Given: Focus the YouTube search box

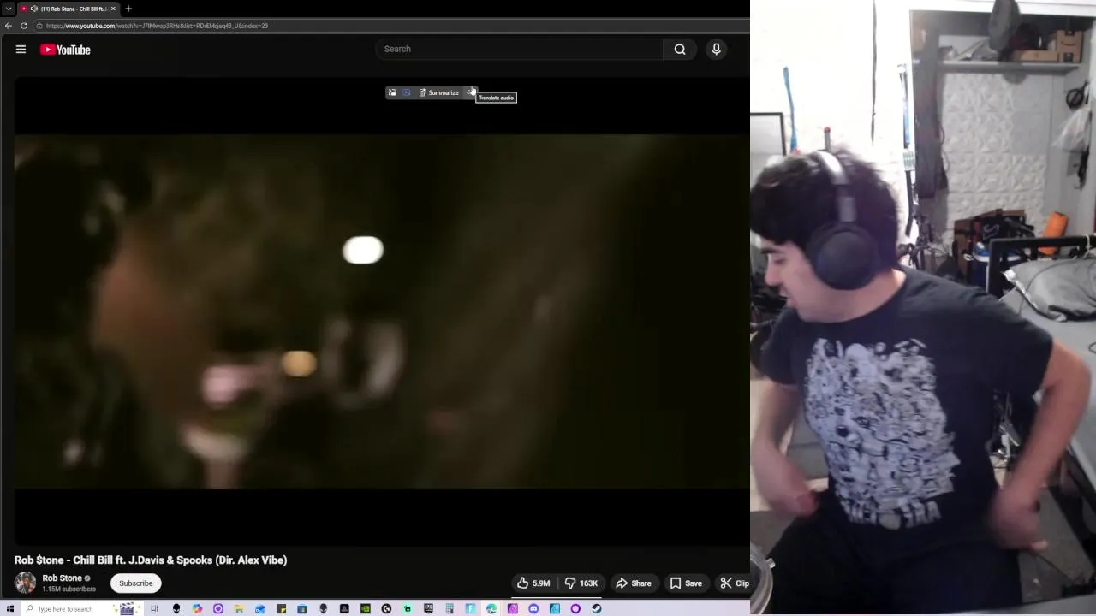Looking at the screenshot, I should coord(519,49).
